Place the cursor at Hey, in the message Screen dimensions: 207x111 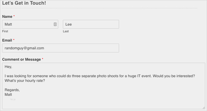pos(8,67)
